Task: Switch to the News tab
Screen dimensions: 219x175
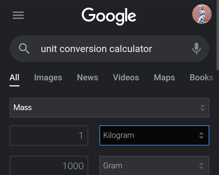Action: pyautogui.click(x=88, y=78)
